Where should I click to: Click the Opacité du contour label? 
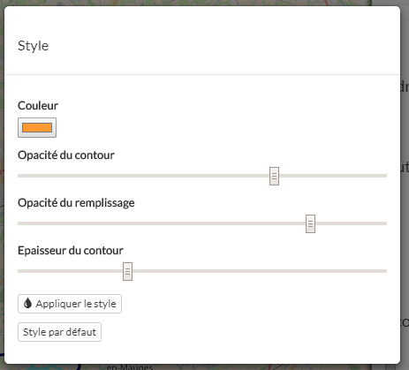(66, 155)
